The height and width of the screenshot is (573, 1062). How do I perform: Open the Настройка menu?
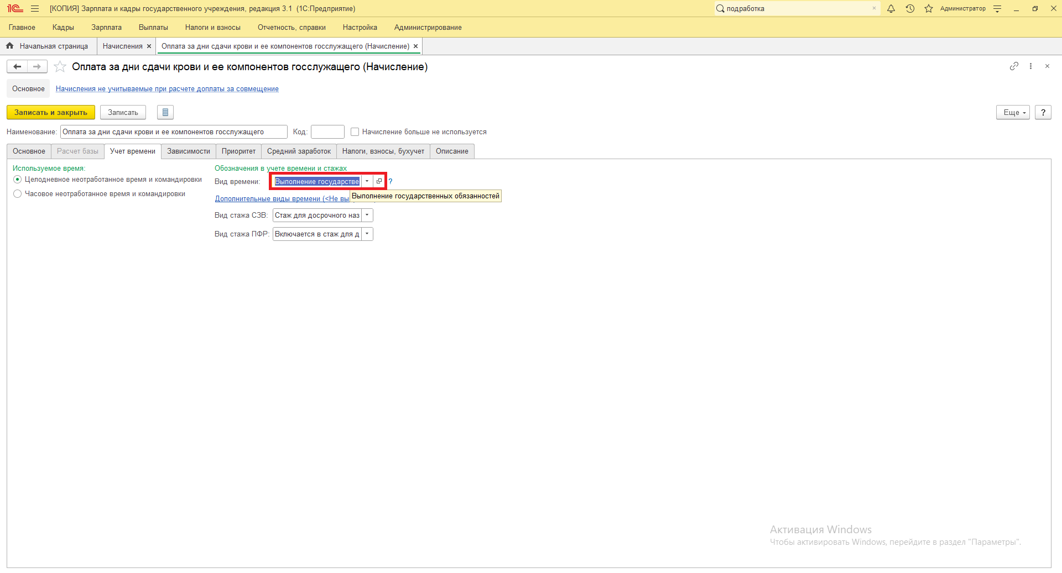pyautogui.click(x=360, y=27)
